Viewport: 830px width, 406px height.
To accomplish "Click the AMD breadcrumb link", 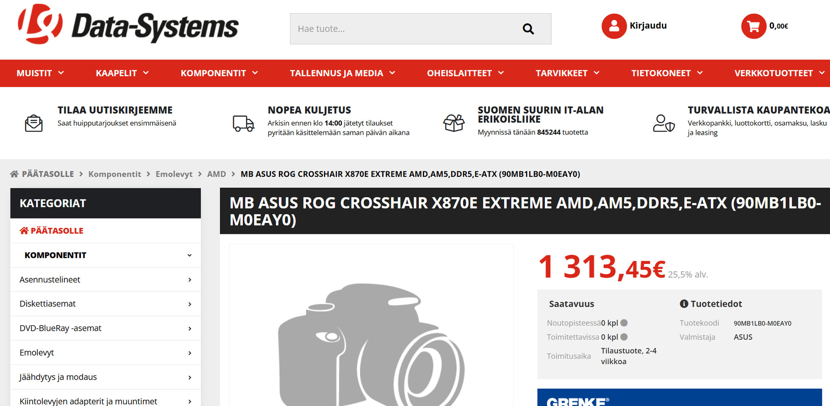I will 216,174.
